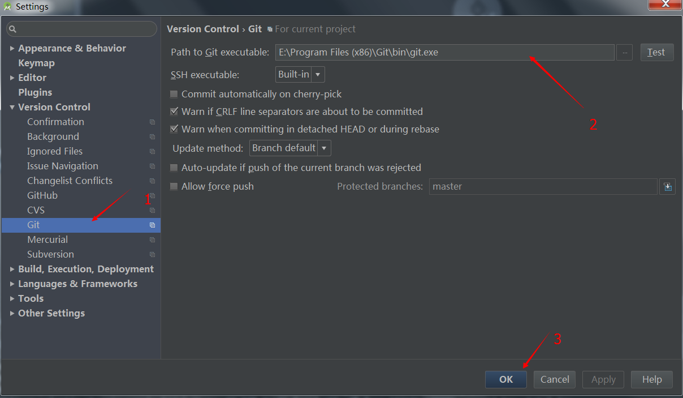Click the Test button for Git executable

pyautogui.click(x=656, y=53)
